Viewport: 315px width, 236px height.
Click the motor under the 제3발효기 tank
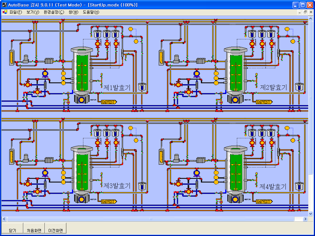pyautogui.click(x=82, y=199)
